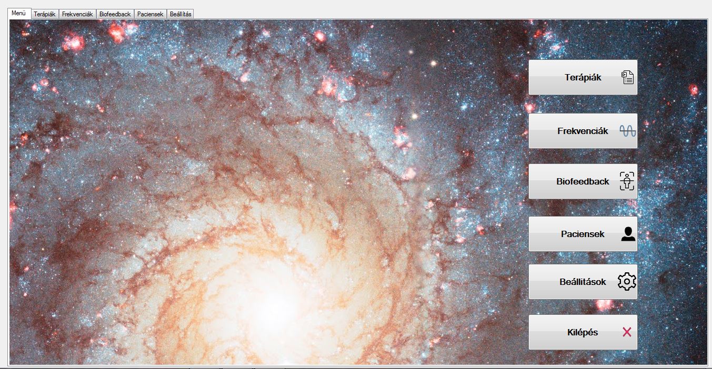Click empty tab strip right of Beállítás tab
The width and height of the screenshot is (712, 369).
(x=421, y=14)
